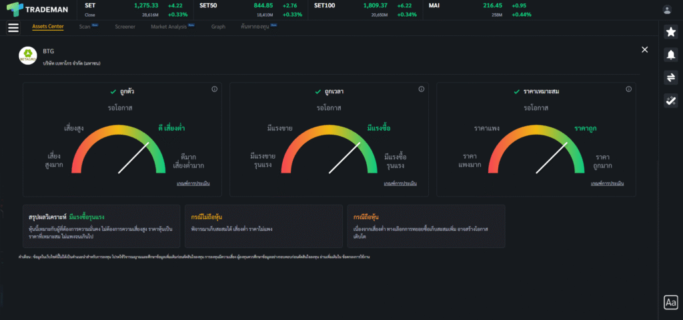Open the Screener tab

(x=125, y=27)
